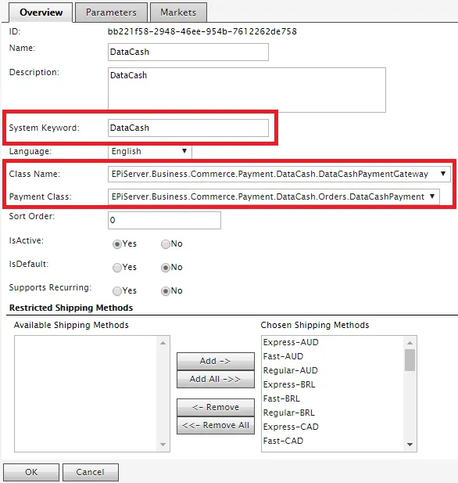Screen dimensions: 458x483
Task: Open the Language dropdown
Action: 150,151
